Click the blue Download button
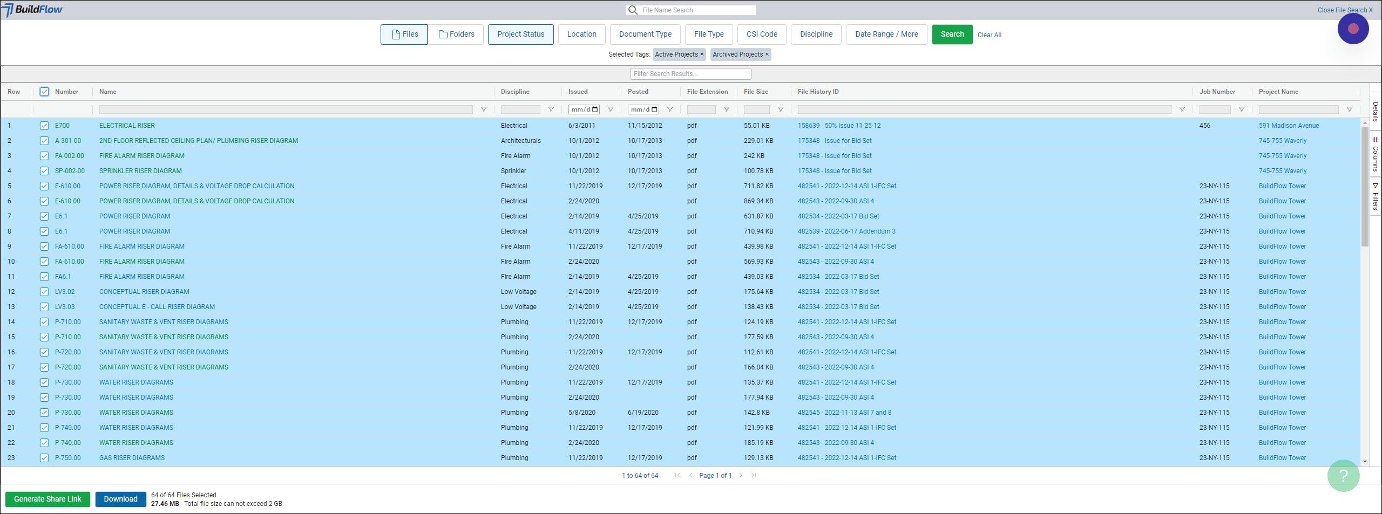Image resolution: width=1382 pixels, height=514 pixels. tap(120, 499)
